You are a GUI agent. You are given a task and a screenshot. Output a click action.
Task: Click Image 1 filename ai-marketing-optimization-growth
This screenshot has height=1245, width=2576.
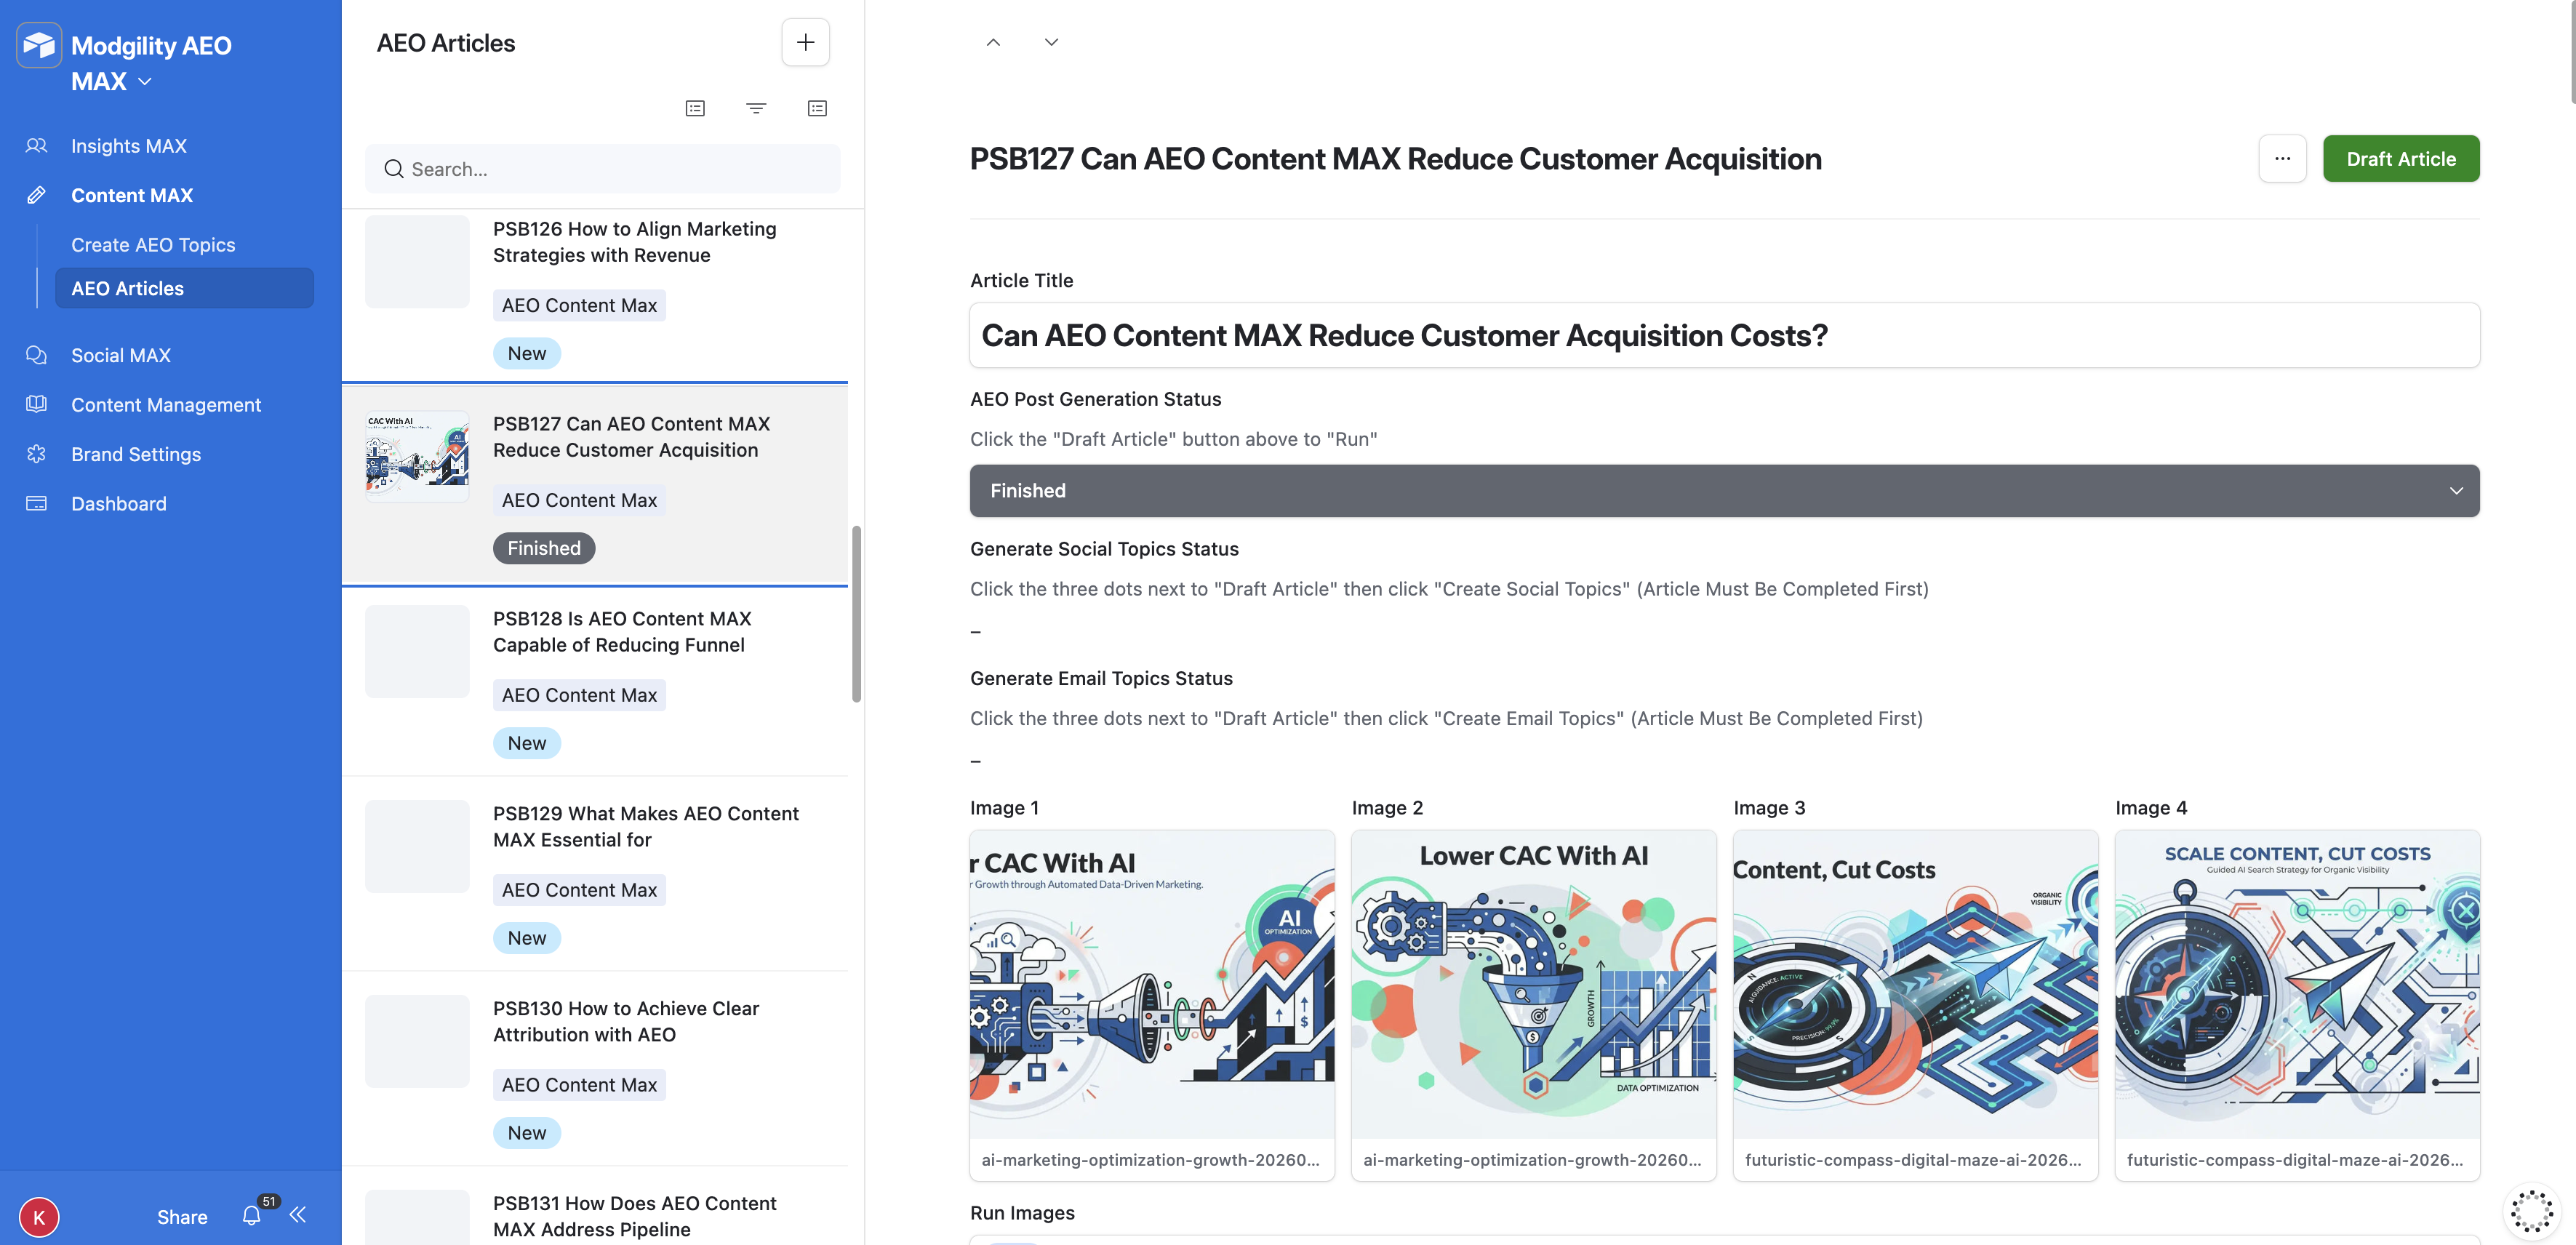[x=1151, y=1160]
